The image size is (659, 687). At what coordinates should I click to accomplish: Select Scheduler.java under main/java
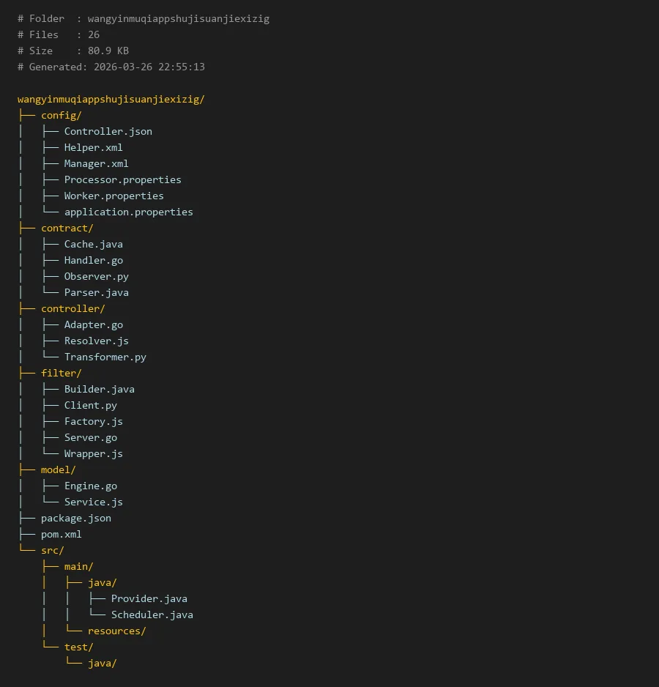(x=152, y=614)
